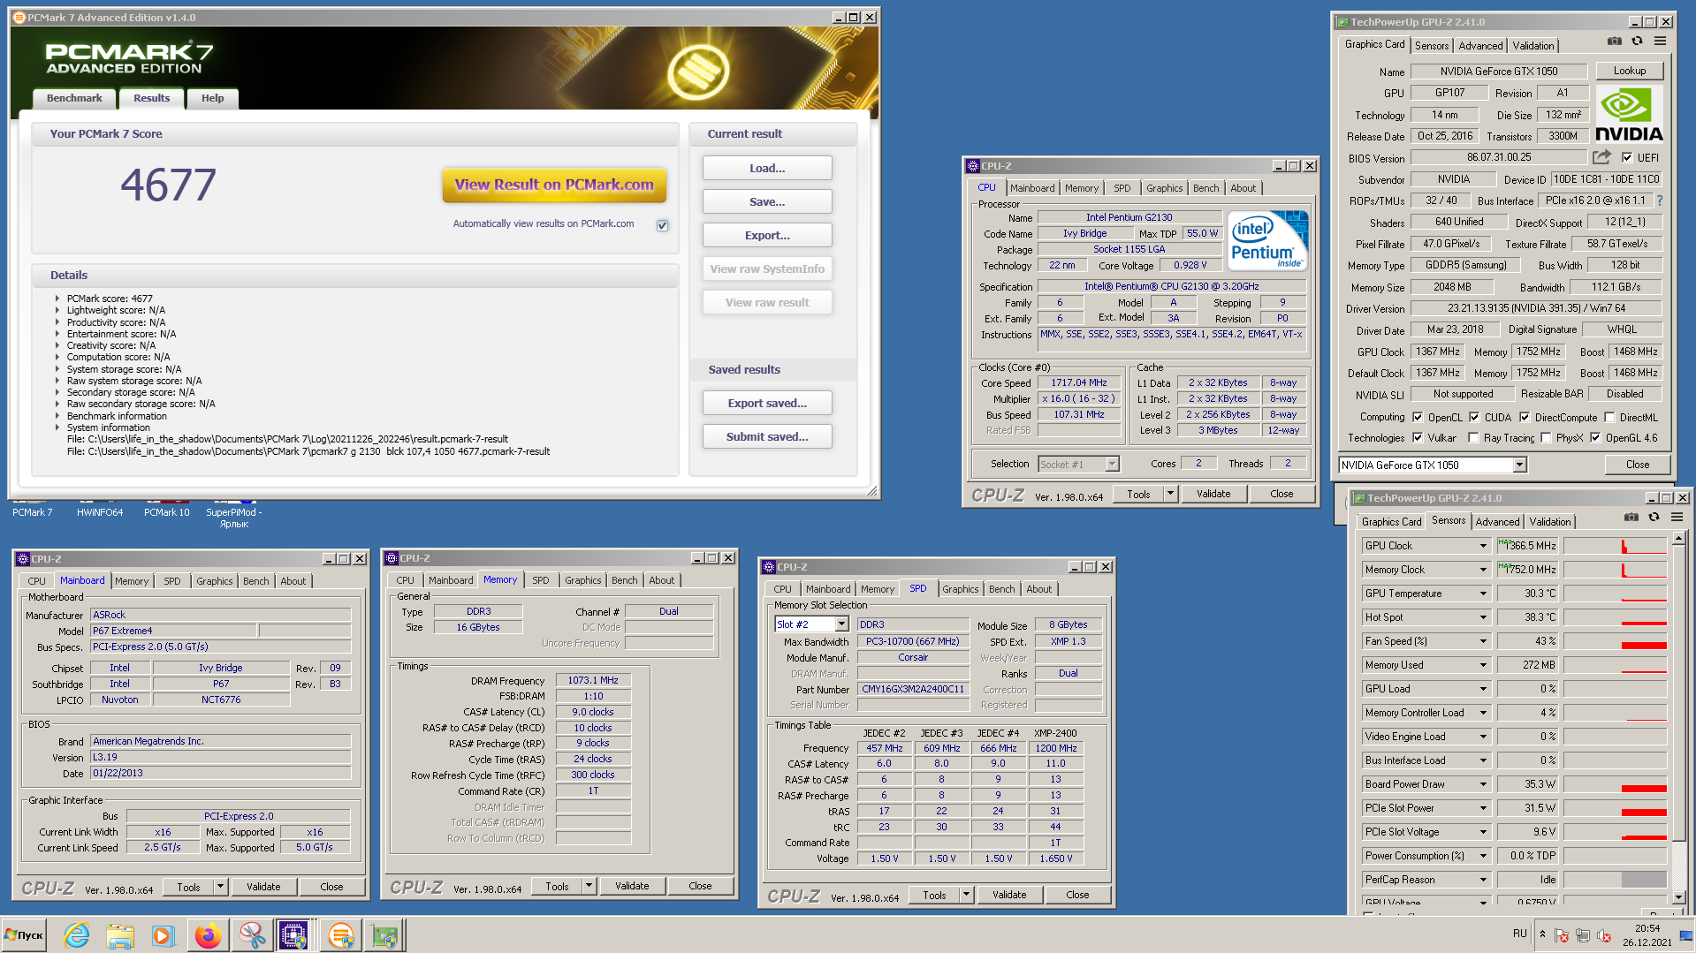Click the Load... button

767,169
